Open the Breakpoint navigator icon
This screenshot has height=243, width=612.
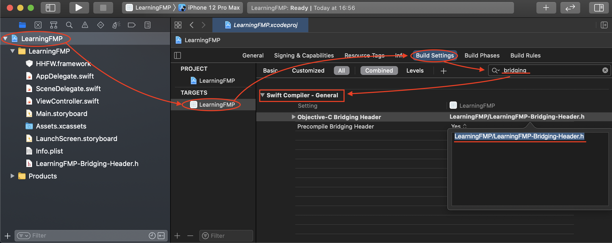tap(132, 25)
